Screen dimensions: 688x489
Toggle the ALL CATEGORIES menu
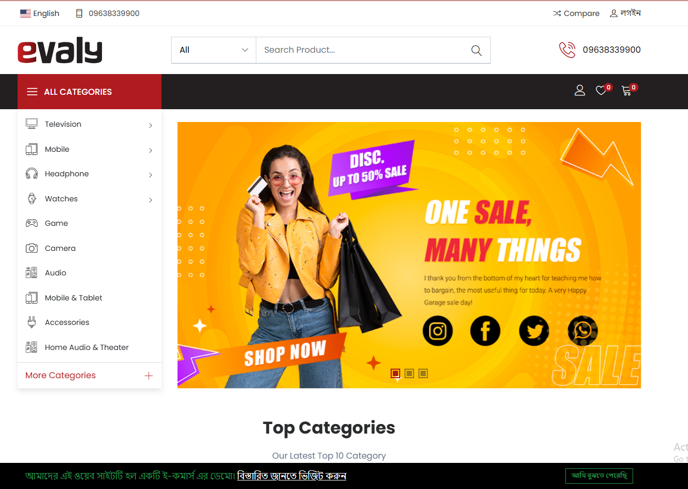click(90, 92)
